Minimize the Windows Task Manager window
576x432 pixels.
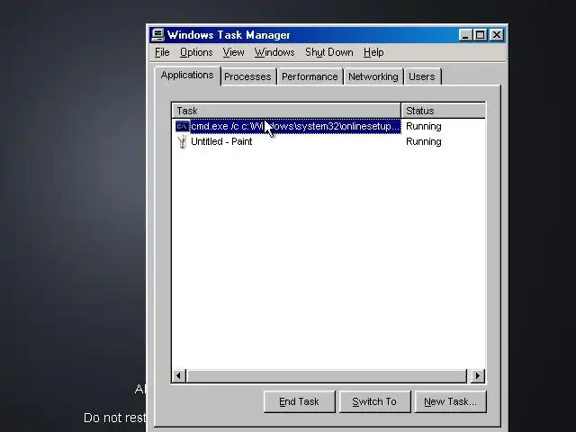465,35
